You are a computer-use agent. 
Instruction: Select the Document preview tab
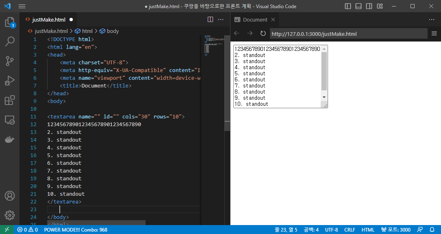[255, 20]
